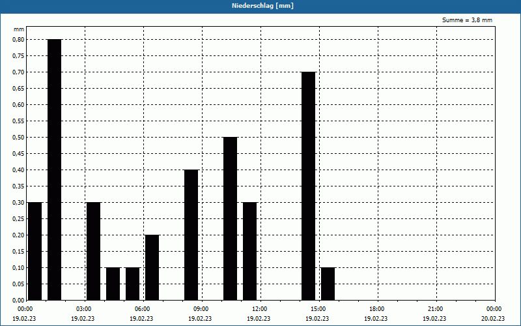Click the 09:00 time axis label
The image size is (521, 326).
[x=201, y=309]
